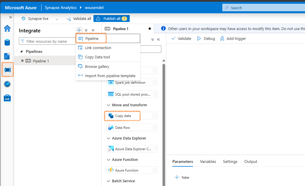Screen dimensions: 305x186
Task: Click New to add a parameter
Action: coord(182,177)
